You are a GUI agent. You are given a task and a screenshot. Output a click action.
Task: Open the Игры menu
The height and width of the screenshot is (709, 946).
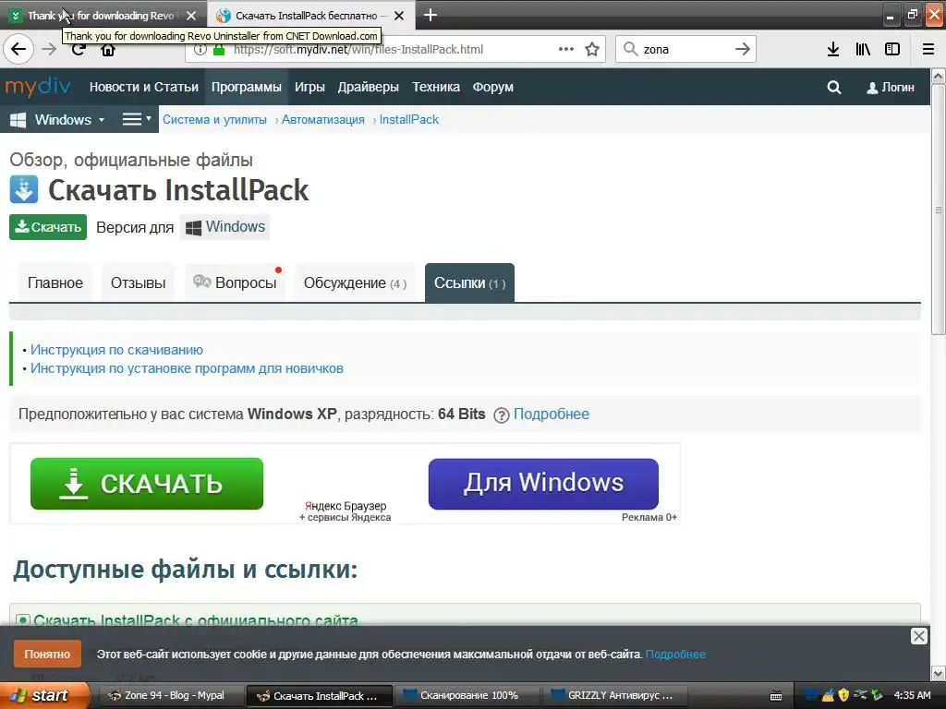coord(309,87)
